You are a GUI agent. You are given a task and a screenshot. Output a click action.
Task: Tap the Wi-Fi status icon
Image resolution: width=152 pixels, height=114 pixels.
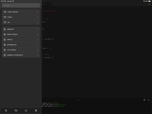pos(144,1)
